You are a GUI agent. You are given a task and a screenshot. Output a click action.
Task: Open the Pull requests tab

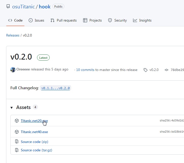coord(64,20)
